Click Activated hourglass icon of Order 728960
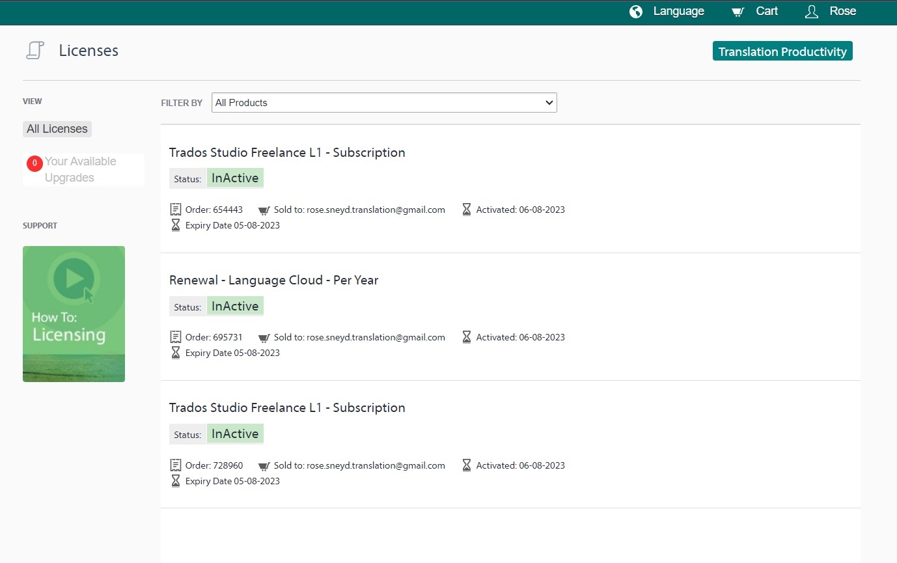The height and width of the screenshot is (563, 897). click(466, 465)
